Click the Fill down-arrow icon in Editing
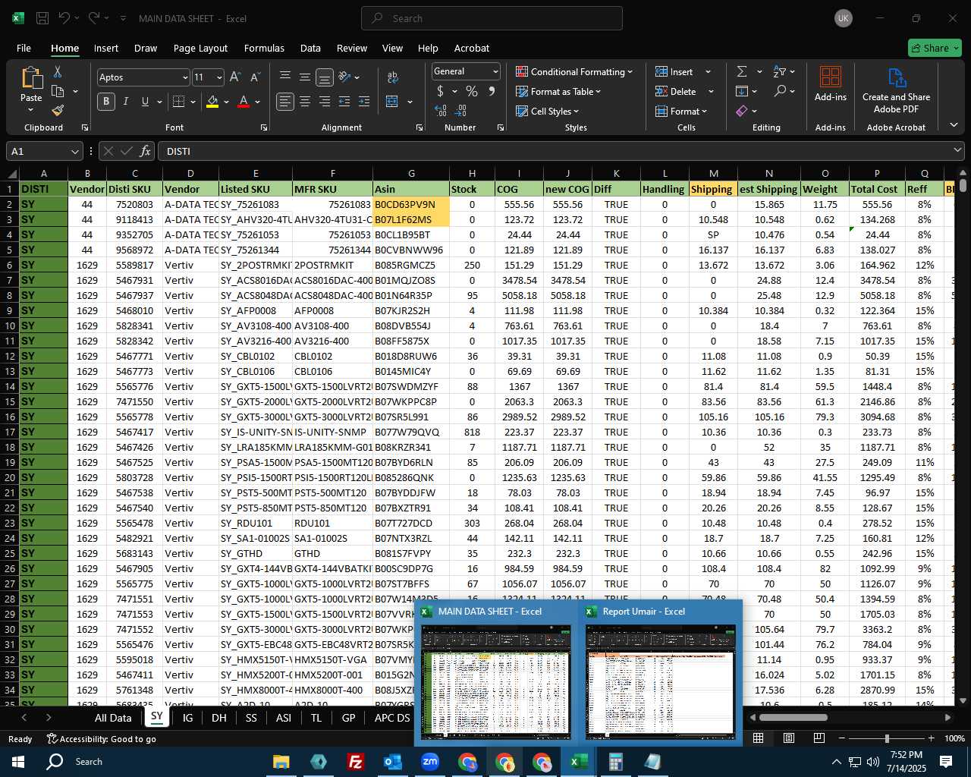Viewport: 971px width, 777px height. (x=742, y=91)
